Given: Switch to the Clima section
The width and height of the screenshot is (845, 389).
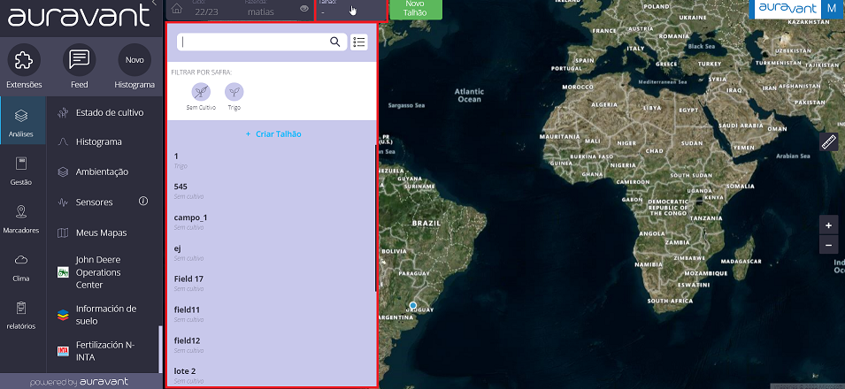Looking at the screenshot, I should point(21,267).
